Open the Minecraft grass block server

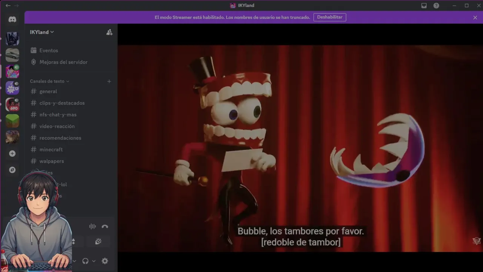tap(12, 121)
